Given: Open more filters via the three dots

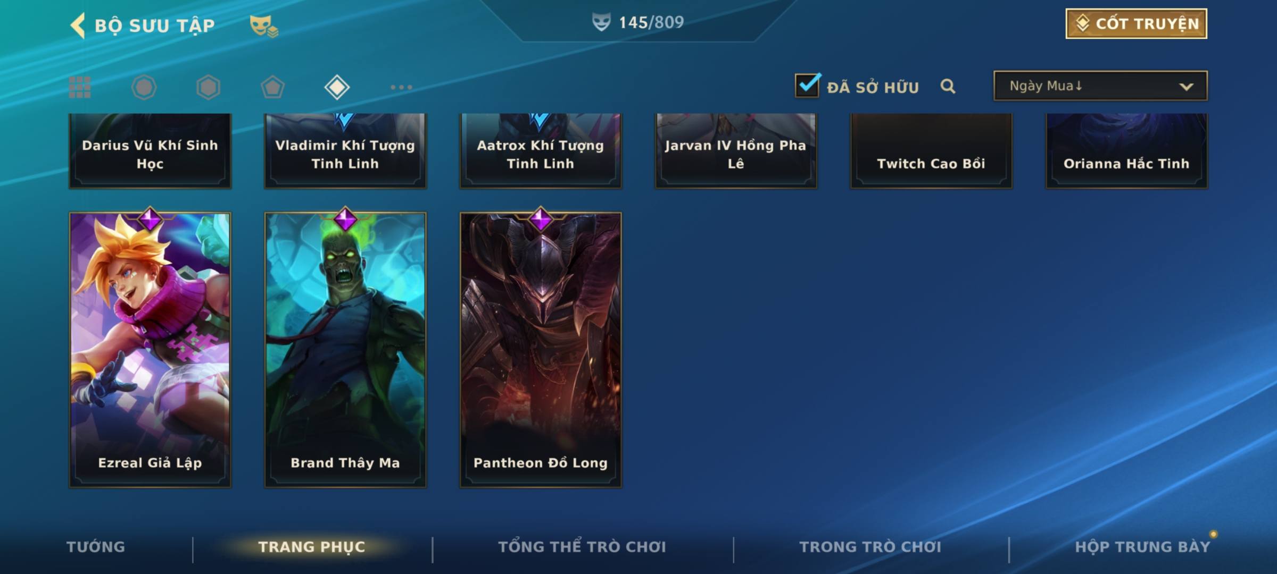Looking at the screenshot, I should coord(401,87).
